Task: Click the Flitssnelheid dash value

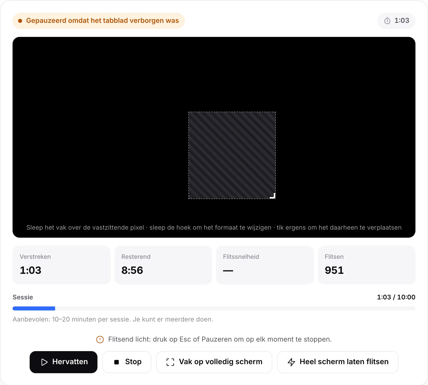Action: pos(228,271)
